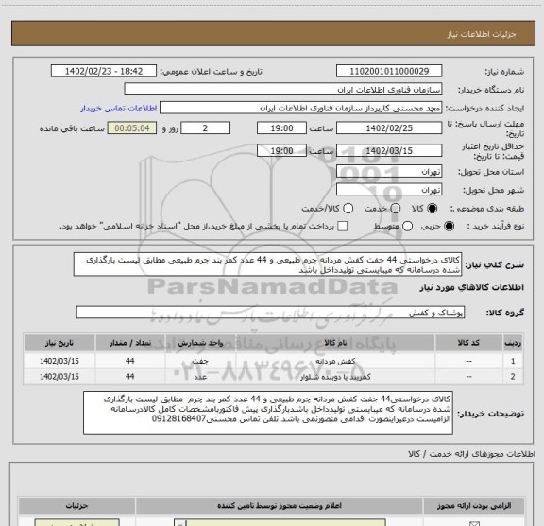Click the استان محل تحویل field تهران

[389, 172]
